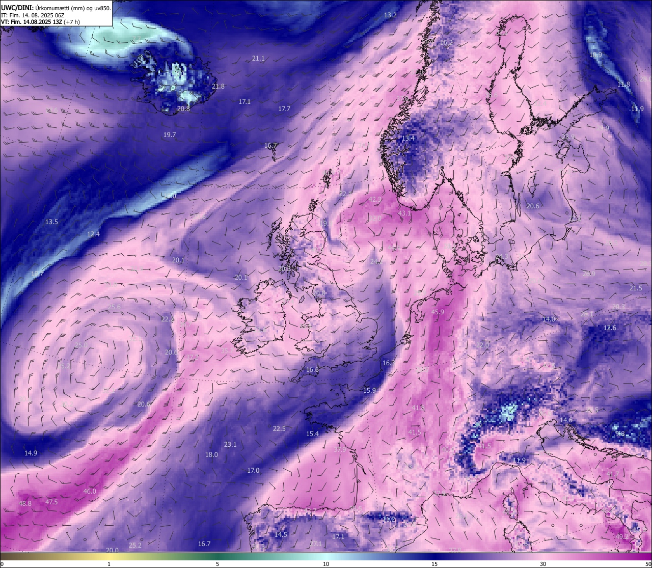Click the colorbar near the 10 mm tick
The width and height of the screenshot is (652, 568).
(326, 556)
